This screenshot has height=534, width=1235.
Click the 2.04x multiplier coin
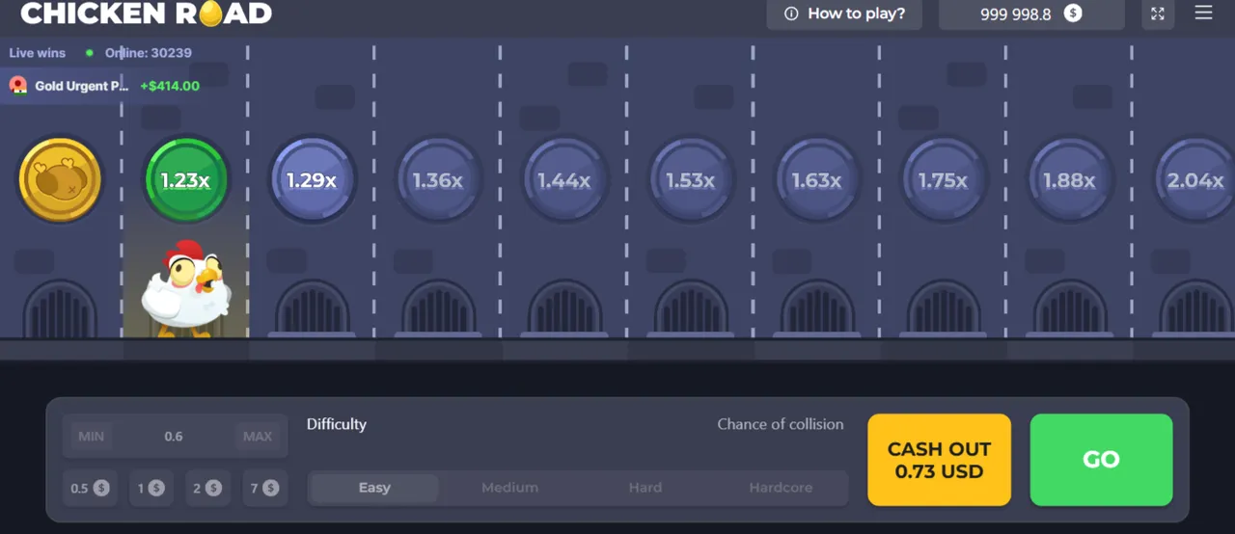coord(1194,180)
